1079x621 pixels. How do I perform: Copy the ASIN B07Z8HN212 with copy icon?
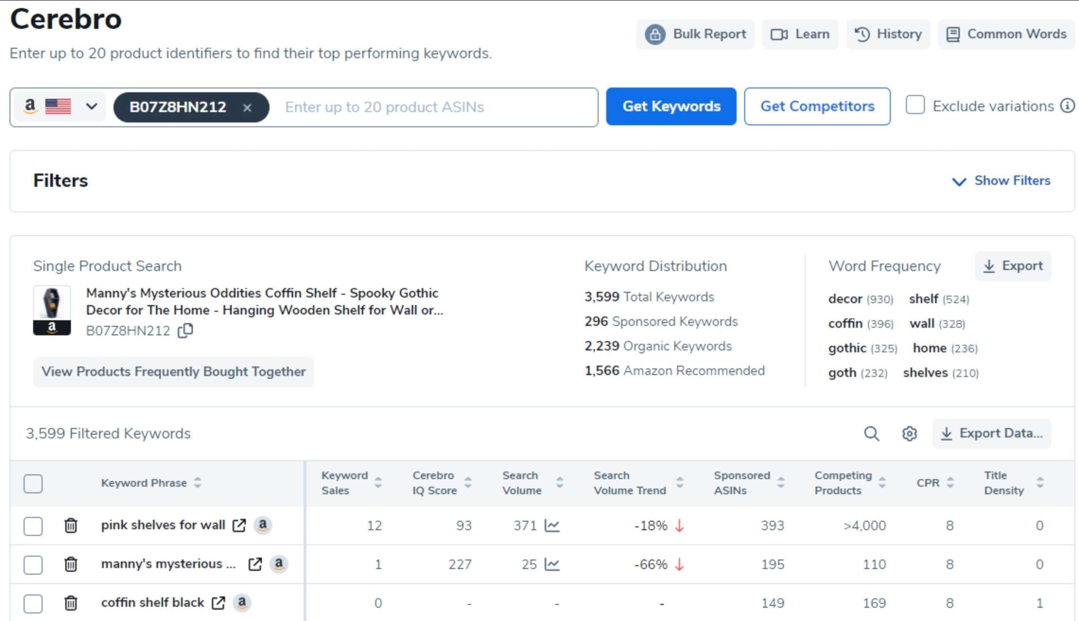(x=185, y=331)
